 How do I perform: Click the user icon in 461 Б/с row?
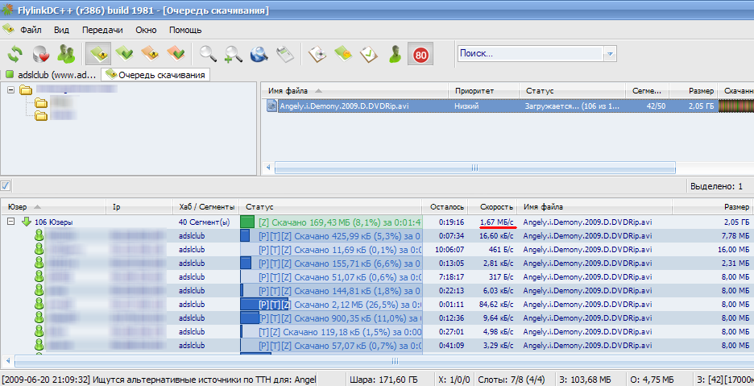pyautogui.click(x=39, y=249)
